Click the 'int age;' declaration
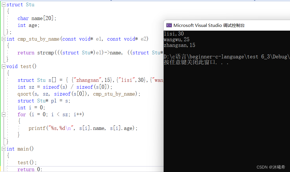290x172 pixels. [x=28, y=25]
